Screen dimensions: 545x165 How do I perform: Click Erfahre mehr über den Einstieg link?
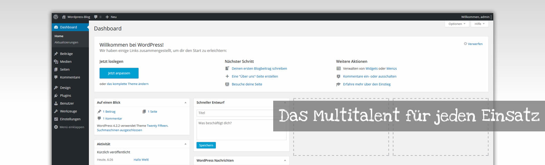[367, 84]
